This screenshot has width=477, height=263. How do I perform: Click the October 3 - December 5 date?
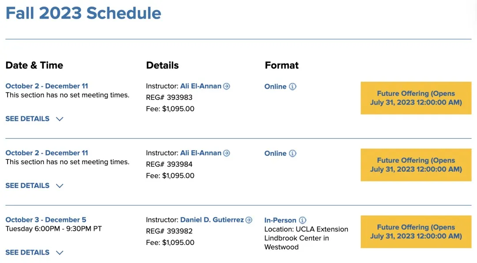click(45, 220)
